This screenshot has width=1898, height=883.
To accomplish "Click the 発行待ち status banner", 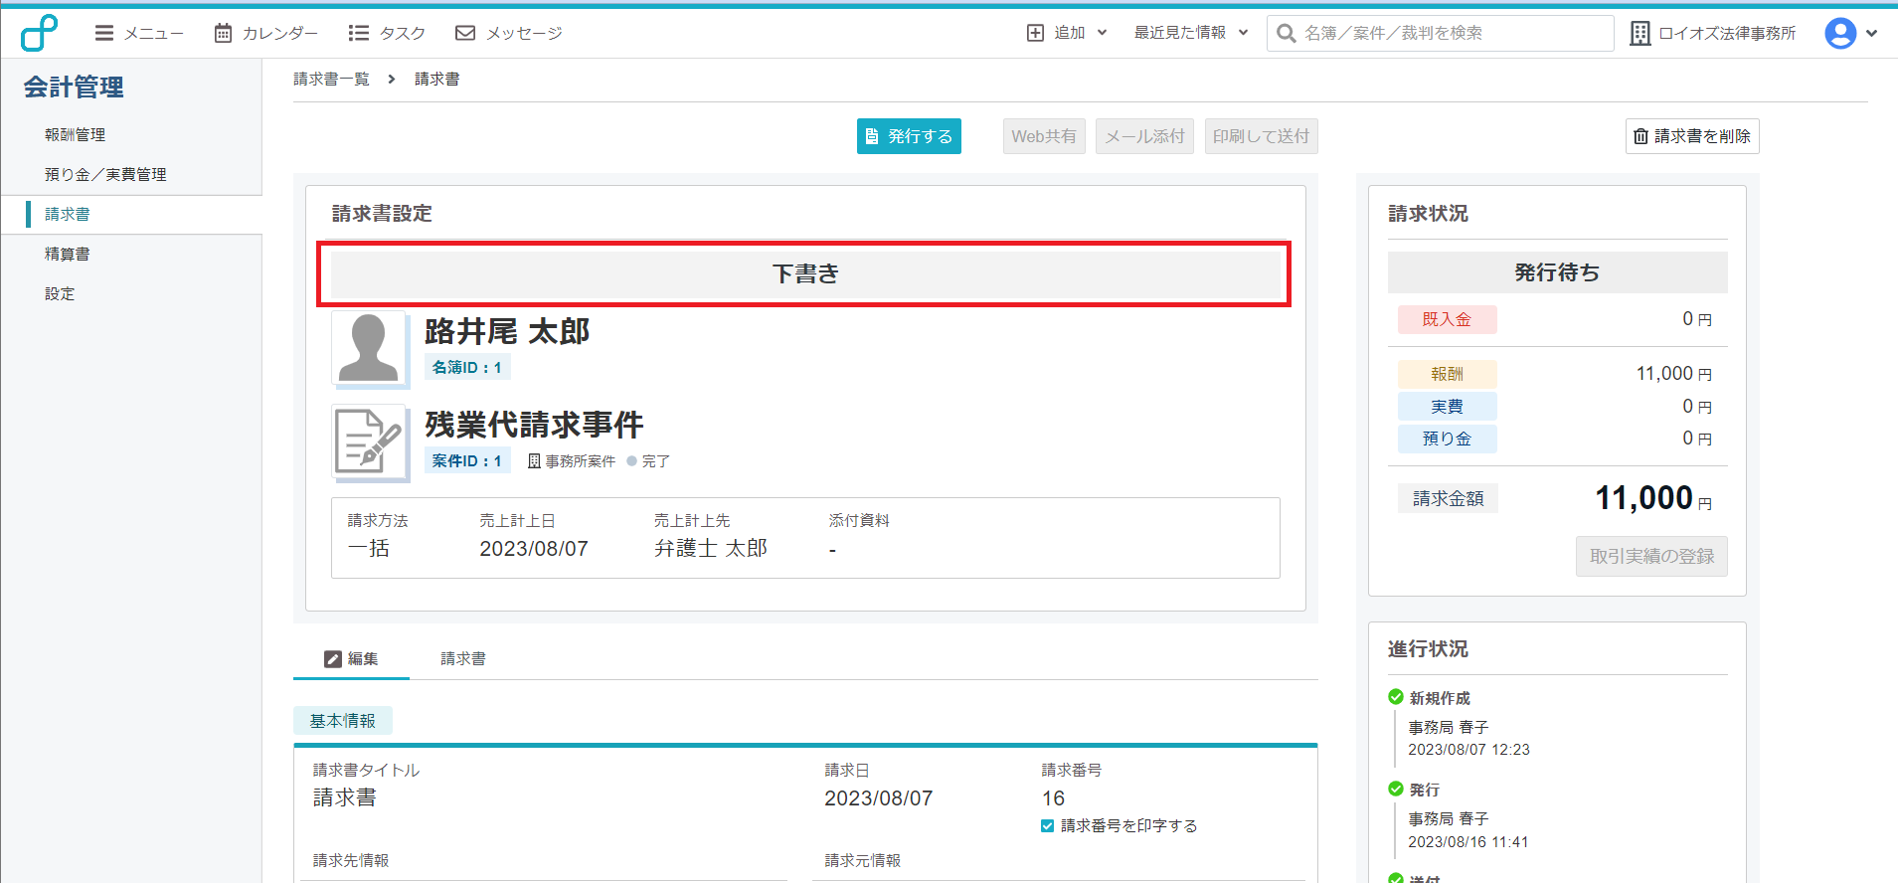I will click(1557, 271).
